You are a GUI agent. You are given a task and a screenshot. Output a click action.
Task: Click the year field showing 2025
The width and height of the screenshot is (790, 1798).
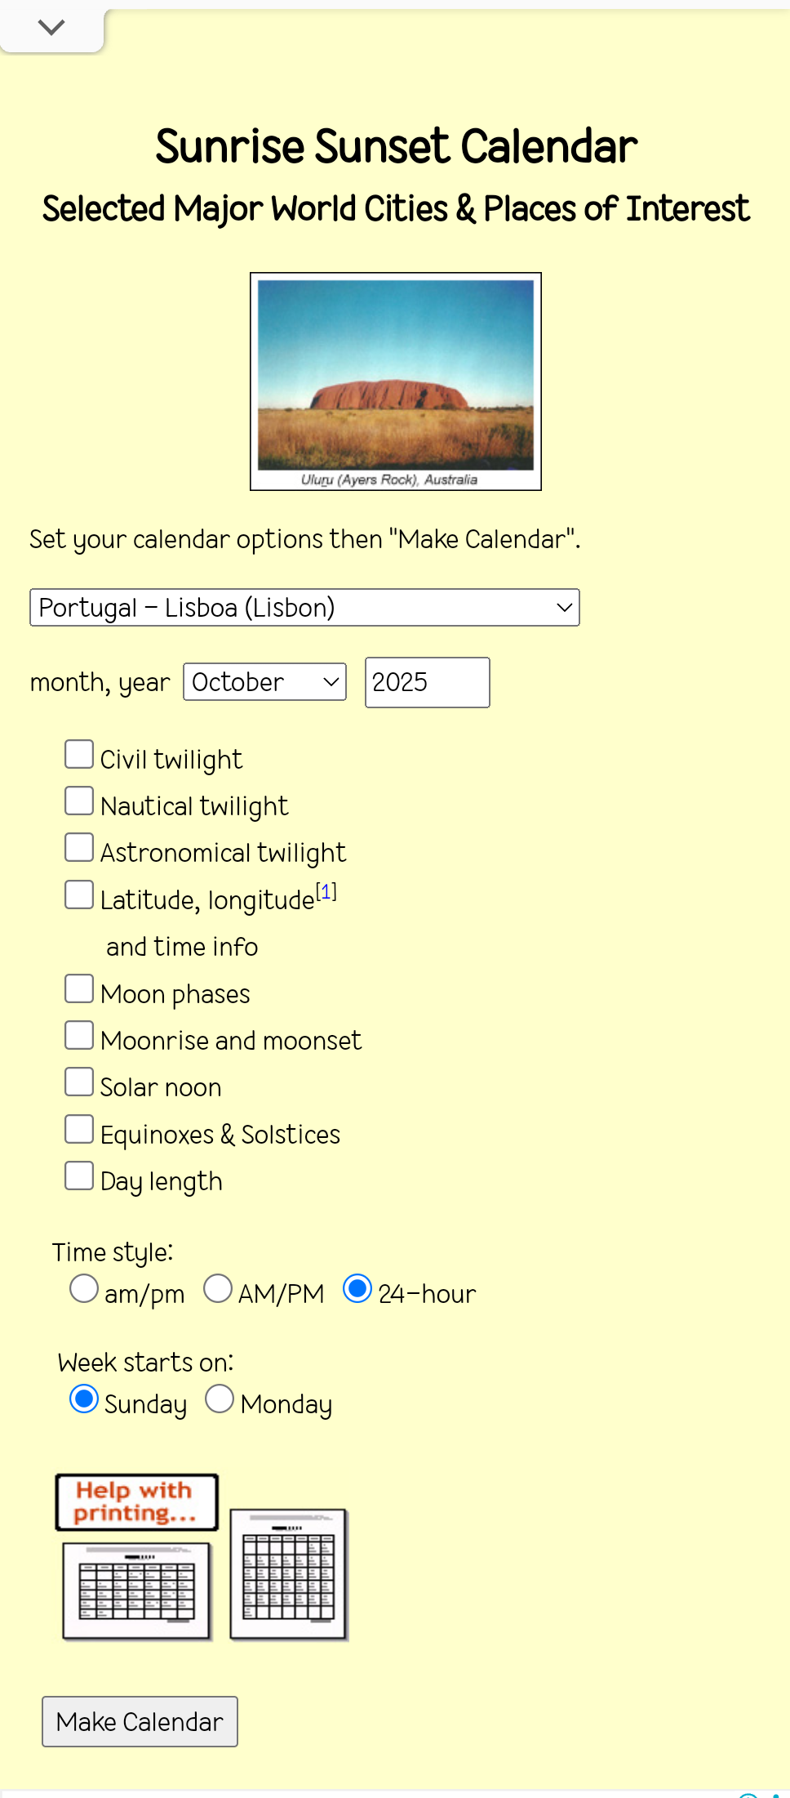coord(427,682)
